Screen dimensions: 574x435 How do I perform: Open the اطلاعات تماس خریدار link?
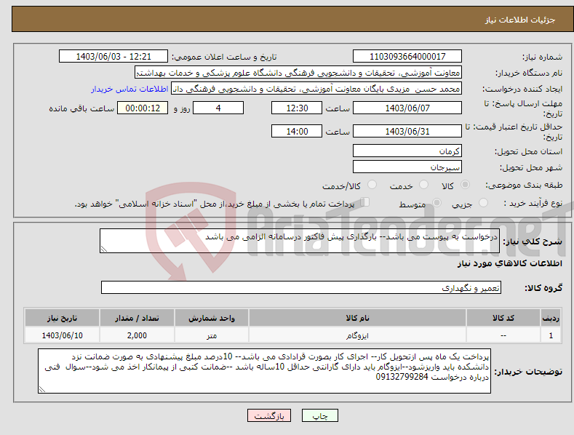(129, 89)
